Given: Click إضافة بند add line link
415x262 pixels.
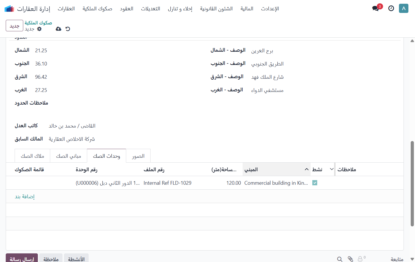Looking at the screenshot, I should click(x=25, y=196).
